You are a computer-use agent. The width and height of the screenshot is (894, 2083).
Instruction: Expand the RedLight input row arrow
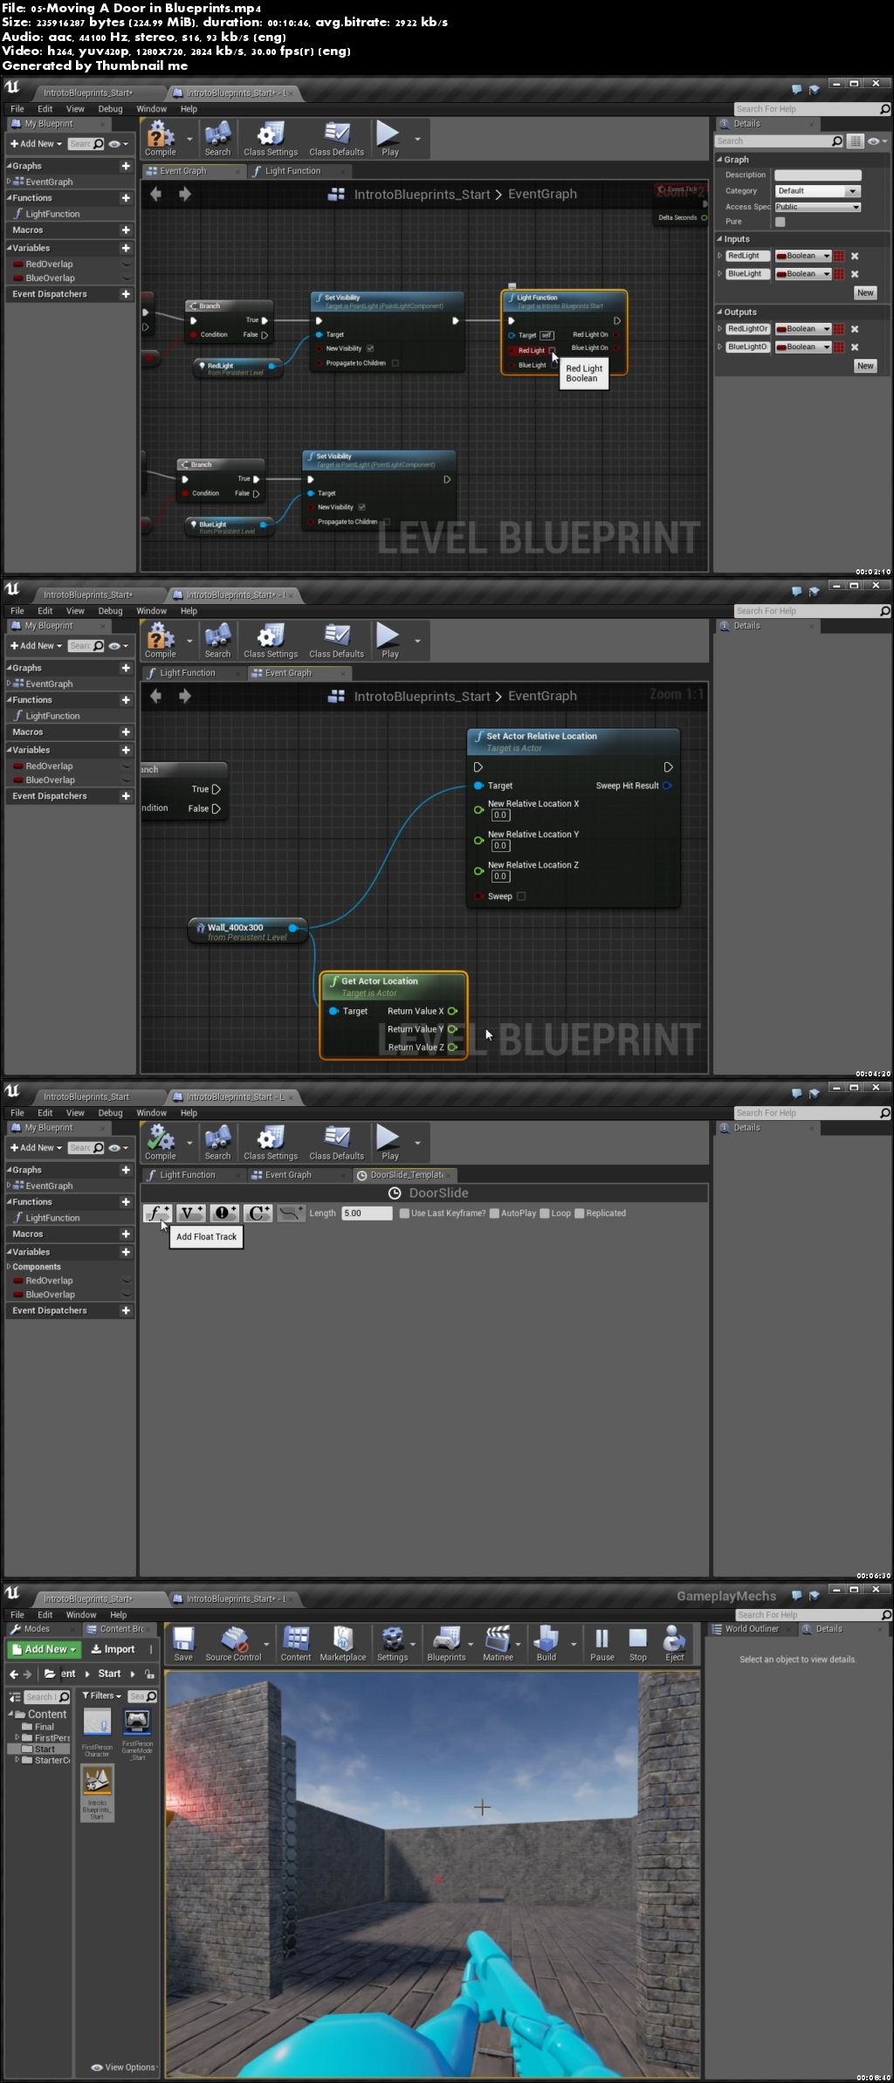coord(720,256)
